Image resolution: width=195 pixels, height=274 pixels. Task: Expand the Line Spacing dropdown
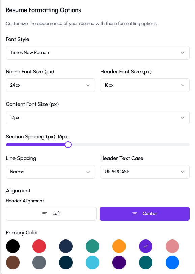[x=51, y=172]
